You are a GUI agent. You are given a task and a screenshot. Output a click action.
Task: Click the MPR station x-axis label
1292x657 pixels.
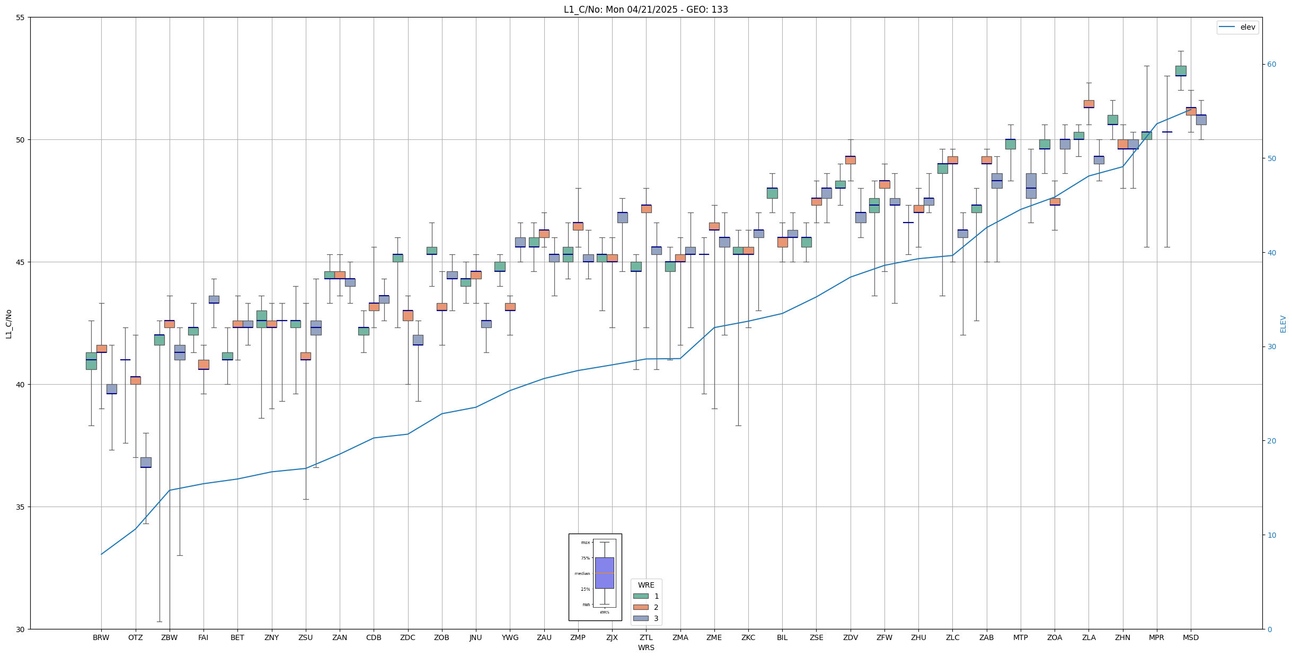pos(1156,637)
